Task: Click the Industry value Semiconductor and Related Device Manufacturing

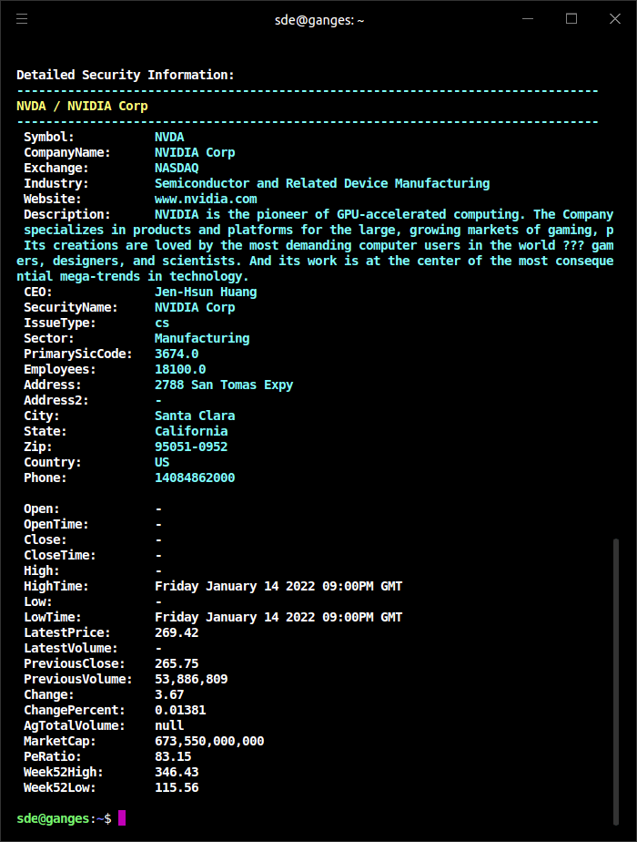Action: (322, 184)
